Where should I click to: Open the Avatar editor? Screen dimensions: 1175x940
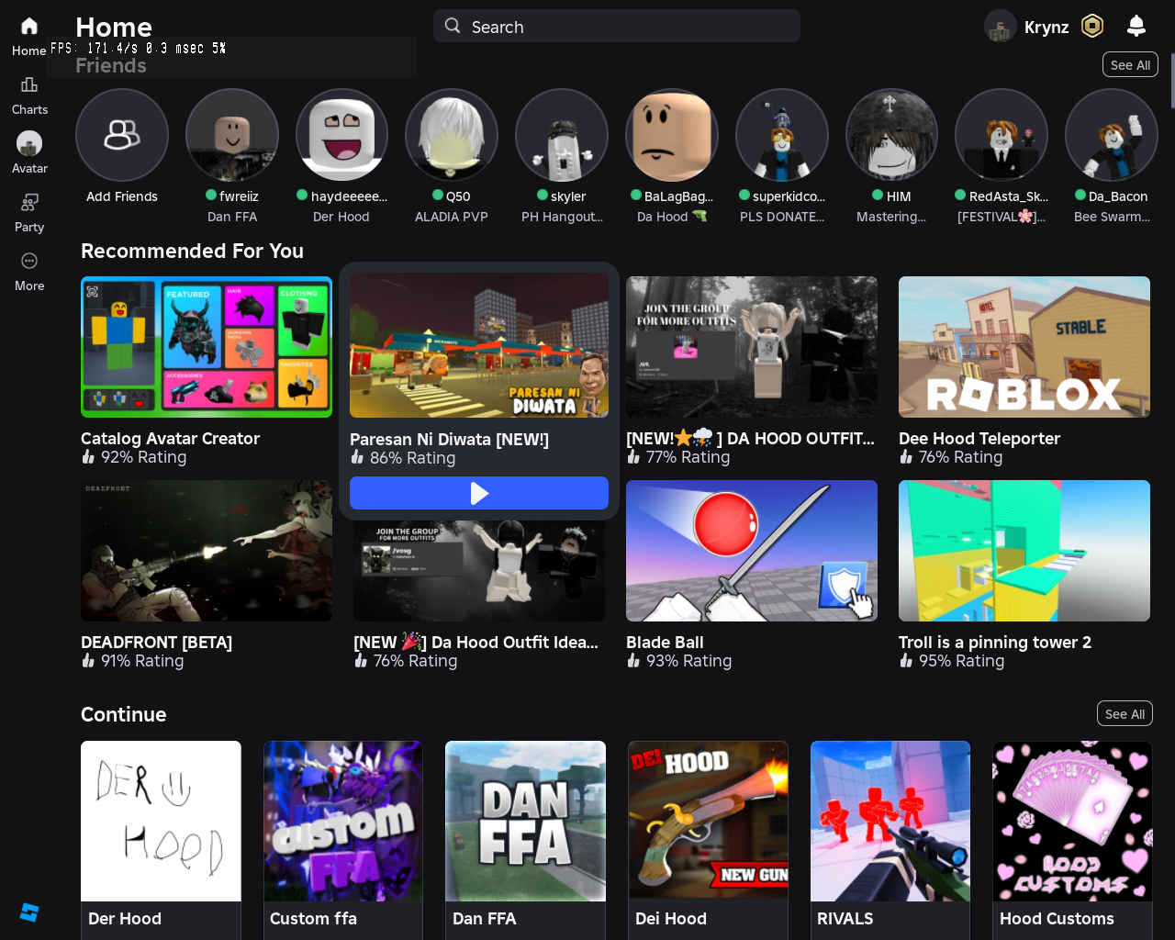pos(29,153)
